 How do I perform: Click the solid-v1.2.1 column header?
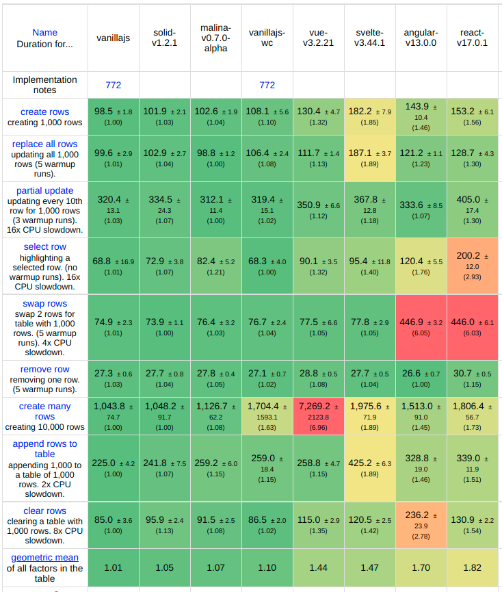tap(164, 38)
